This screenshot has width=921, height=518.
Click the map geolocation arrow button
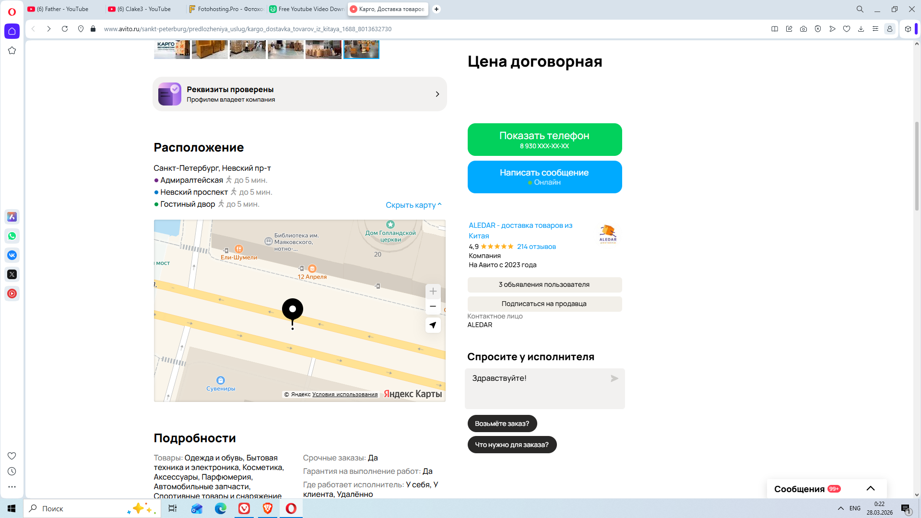coord(433,325)
